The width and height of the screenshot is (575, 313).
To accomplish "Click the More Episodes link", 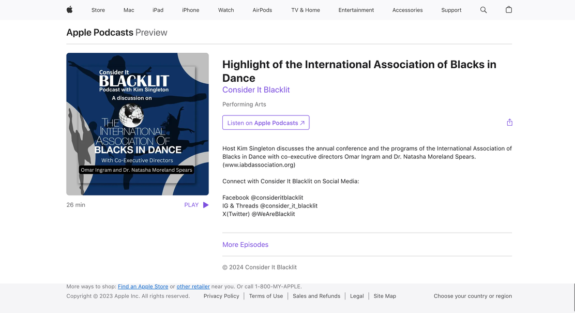I will click(245, 245).
